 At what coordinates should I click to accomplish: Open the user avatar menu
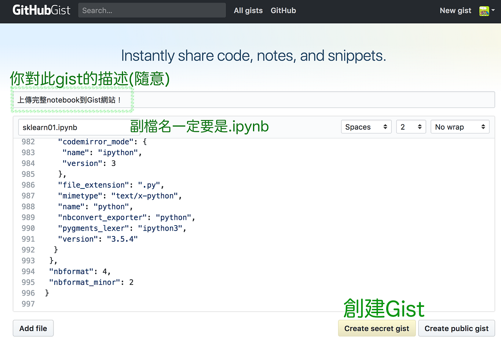pos(484,10)
